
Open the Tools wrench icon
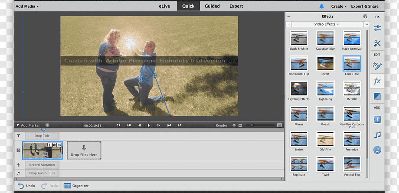coord(377,43)
